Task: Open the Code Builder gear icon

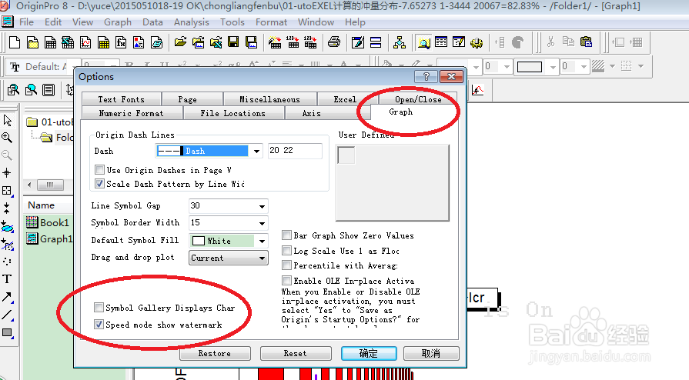Action: [x=477, y=42]
